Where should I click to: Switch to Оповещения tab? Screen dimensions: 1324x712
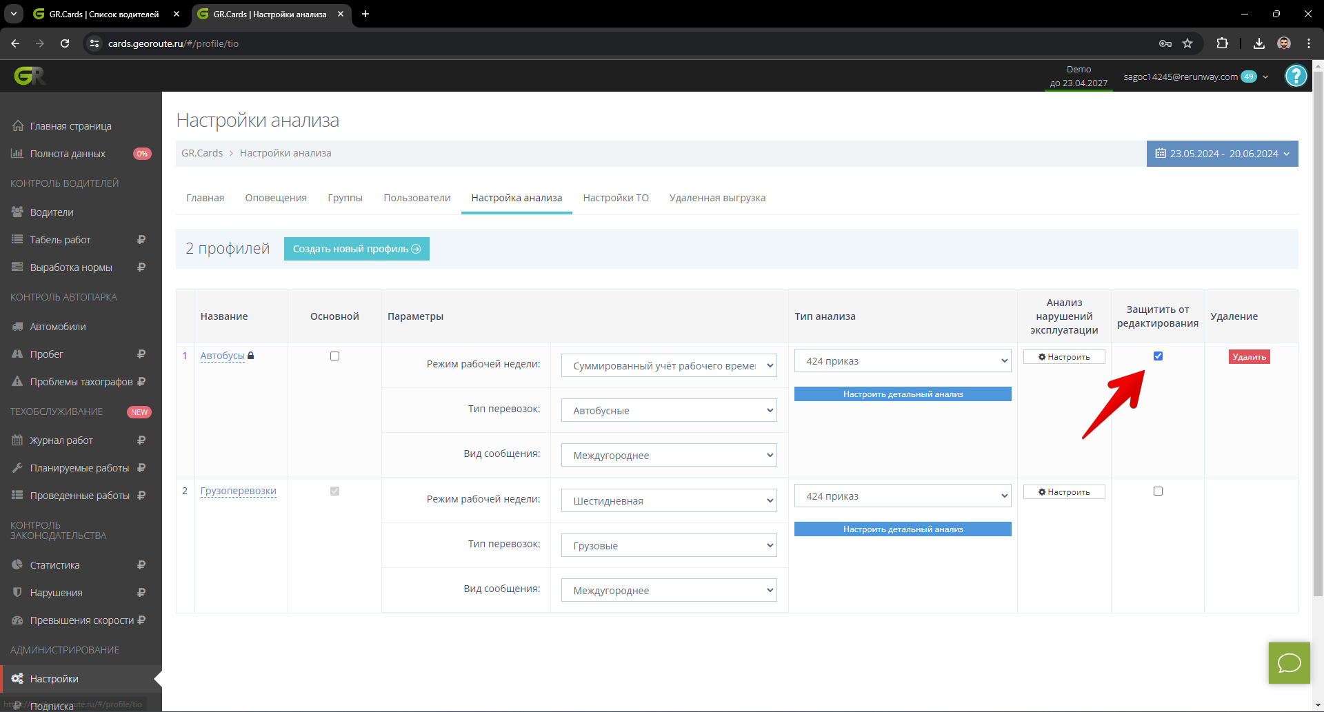[276, 198]
